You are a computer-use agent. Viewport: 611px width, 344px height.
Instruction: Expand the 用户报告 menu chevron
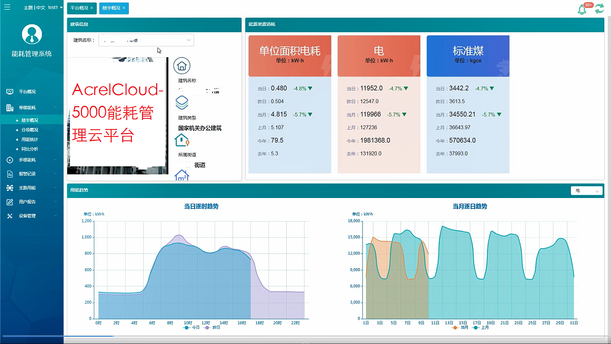coord(55,202)
